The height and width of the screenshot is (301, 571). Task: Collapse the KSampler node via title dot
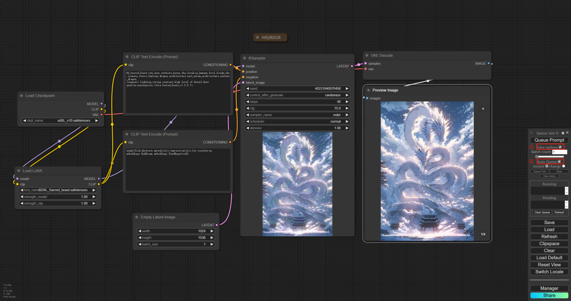point(244,58)
